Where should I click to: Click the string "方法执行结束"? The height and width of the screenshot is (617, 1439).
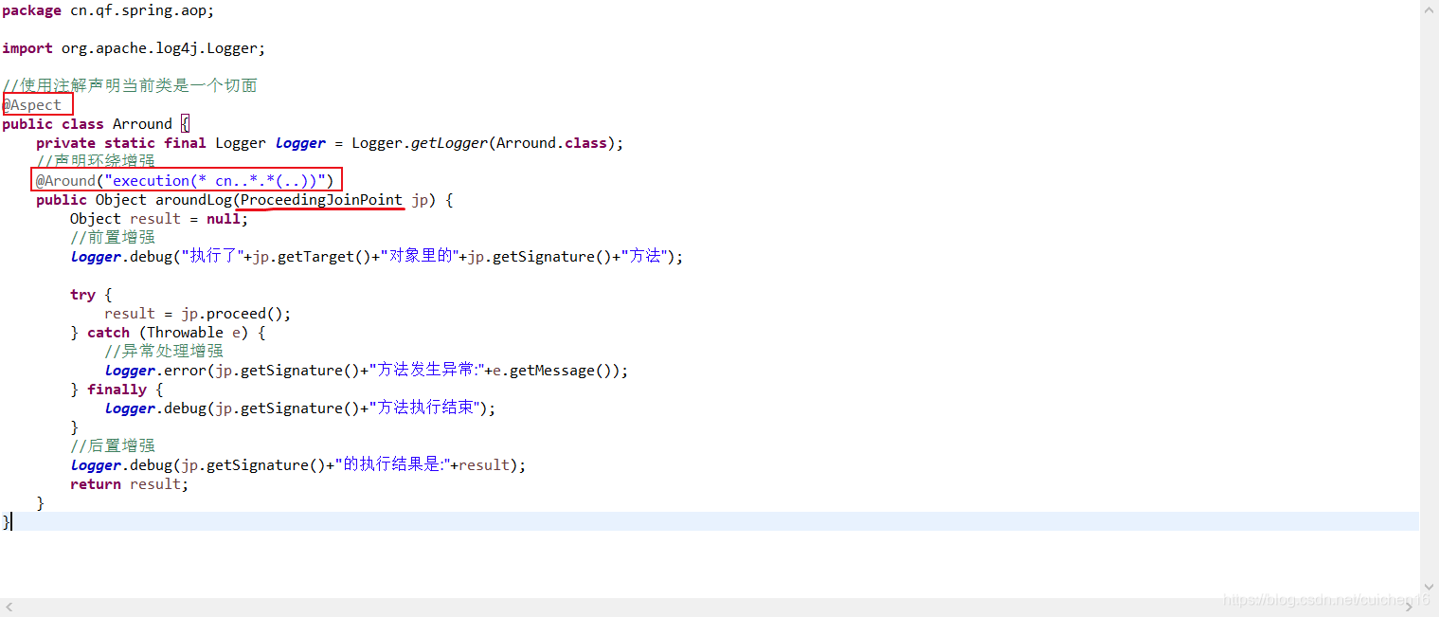click(x=428, y=408)
